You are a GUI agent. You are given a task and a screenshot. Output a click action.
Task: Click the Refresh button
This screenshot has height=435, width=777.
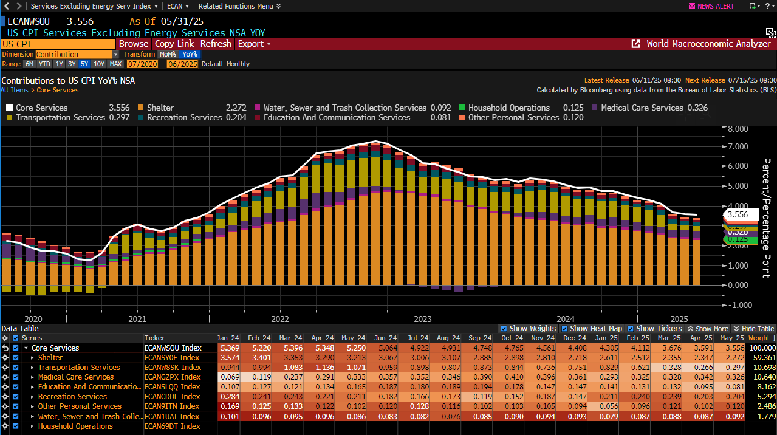[x=216, y=44]
